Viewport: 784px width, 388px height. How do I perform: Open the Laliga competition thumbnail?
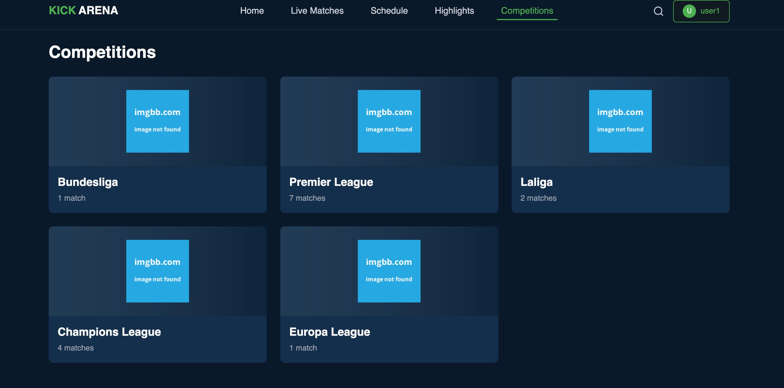coord(620,121)
